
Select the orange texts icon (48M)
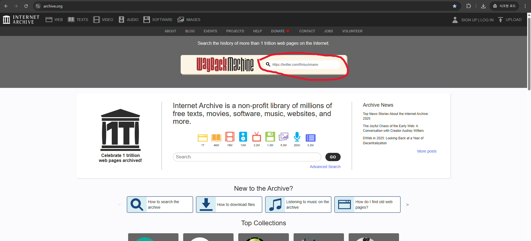tap(216, 137)
